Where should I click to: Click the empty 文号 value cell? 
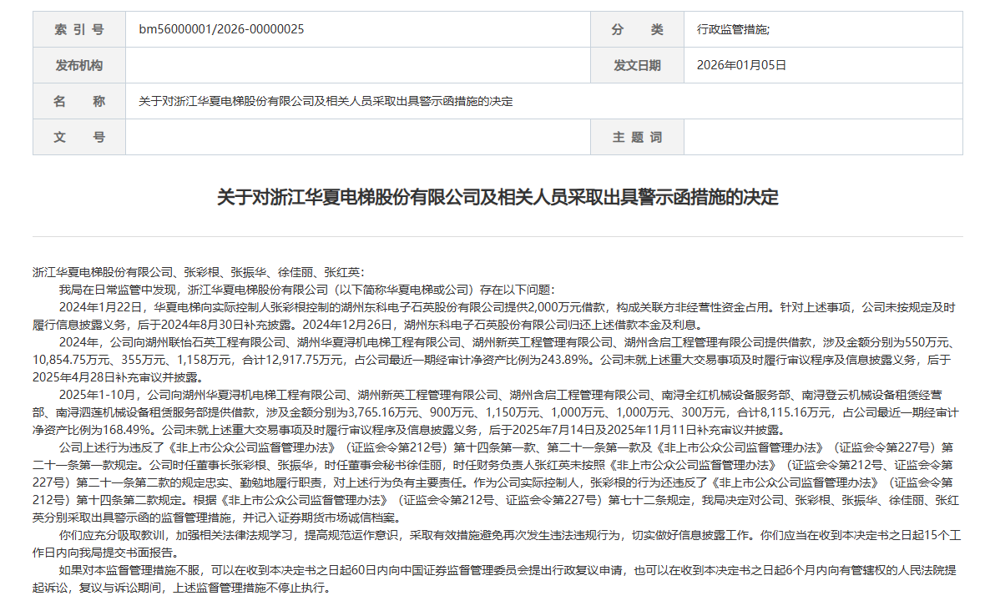tap(358, 137)
